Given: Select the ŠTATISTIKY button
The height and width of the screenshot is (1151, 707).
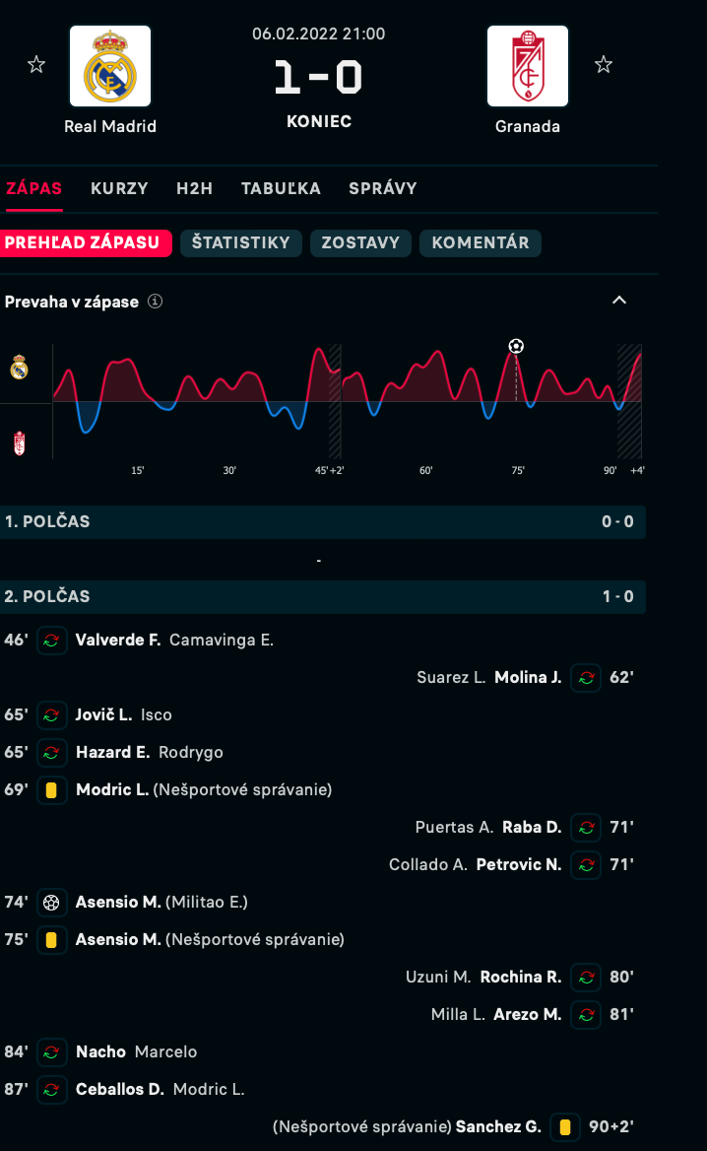Looking at the screenshot, I should click(241, 243).
